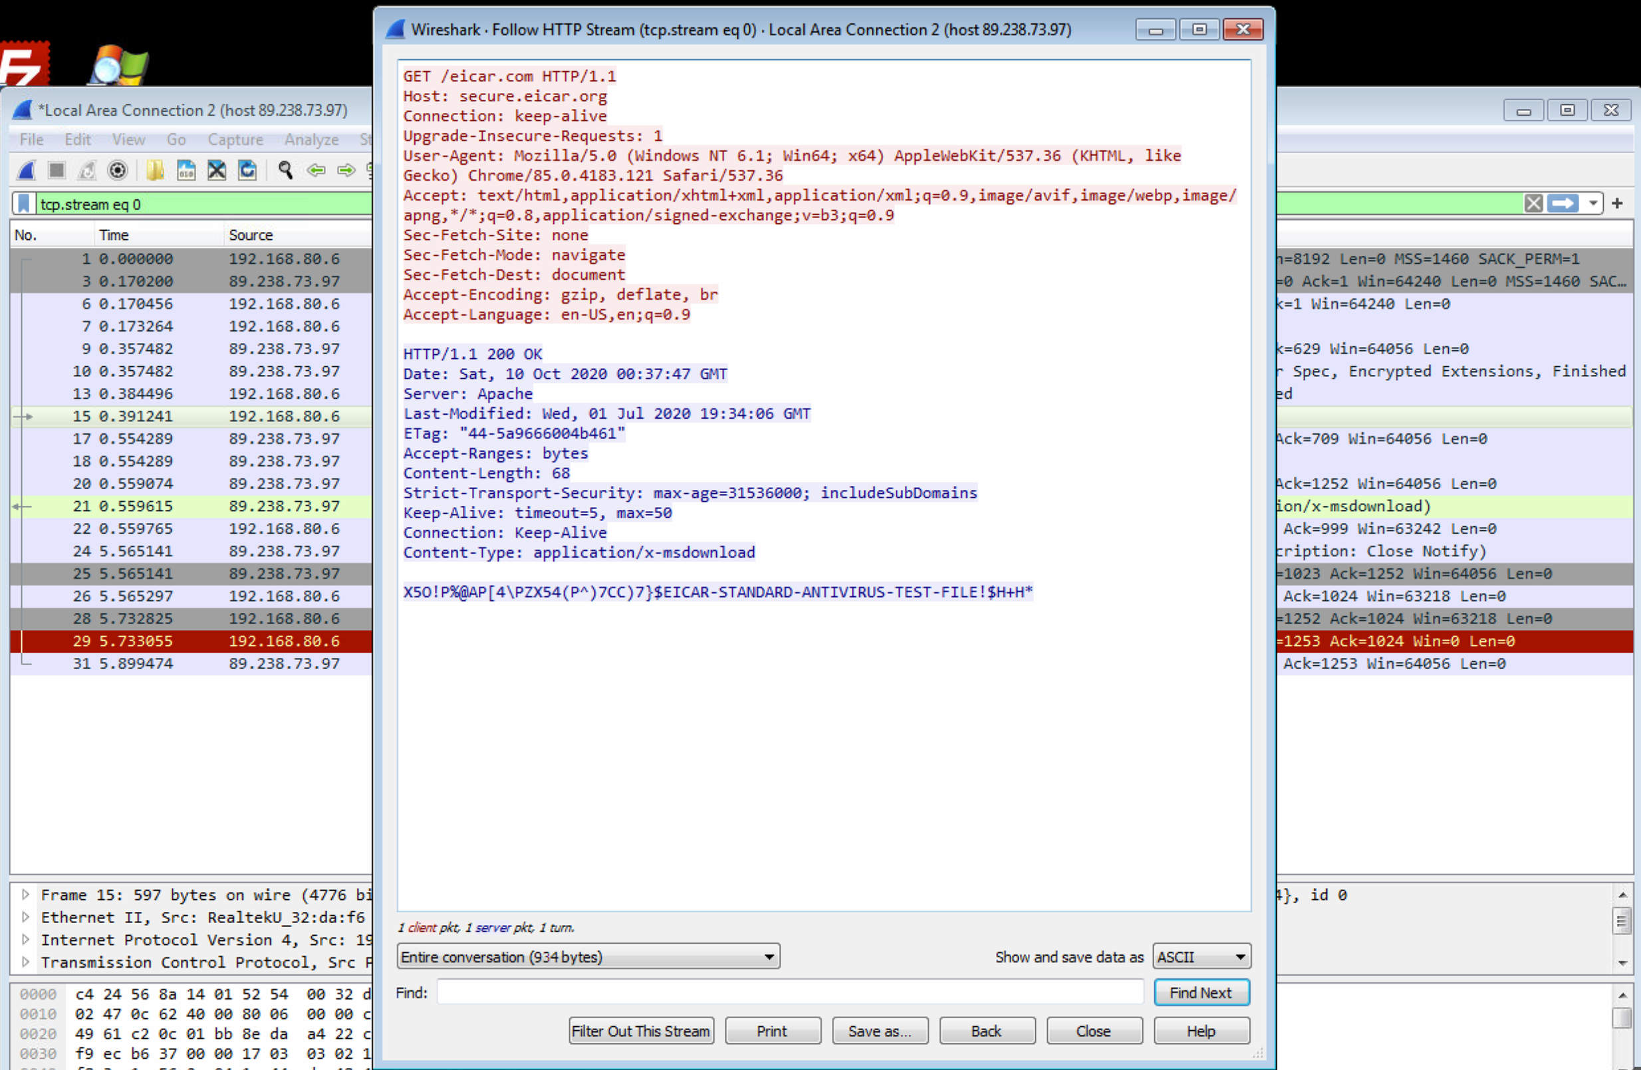This screenshot has height=1070, width=1641.
Task: Open the Analyze menu
Action: tap(312, 139)
